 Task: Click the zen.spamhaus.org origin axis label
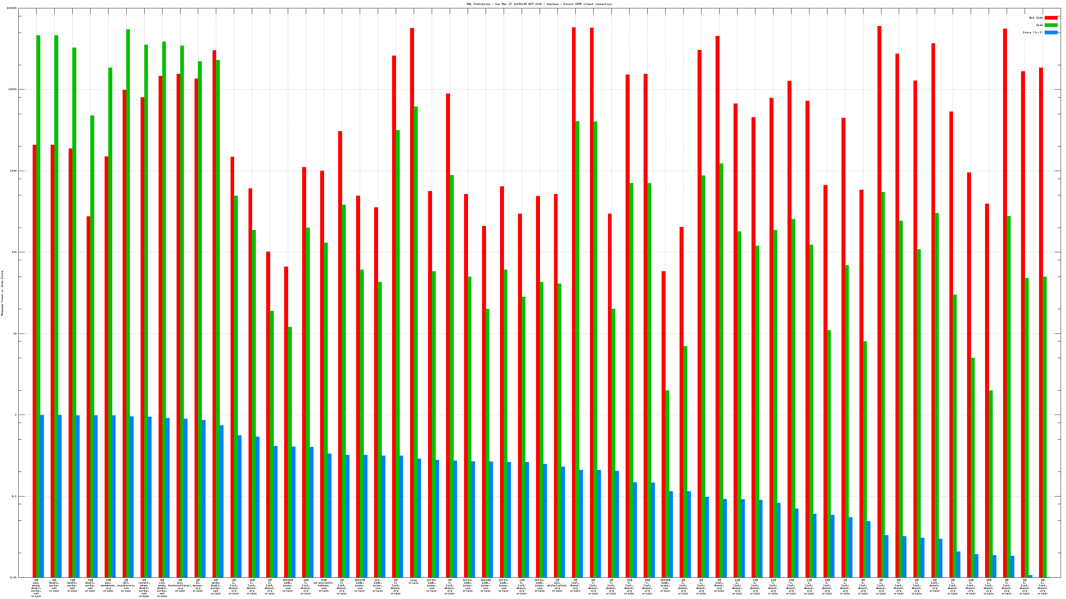(x=108, y=585)
